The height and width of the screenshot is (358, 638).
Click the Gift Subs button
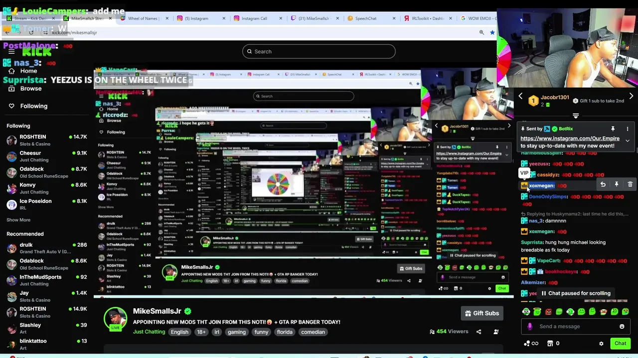[x=481, y=313]
